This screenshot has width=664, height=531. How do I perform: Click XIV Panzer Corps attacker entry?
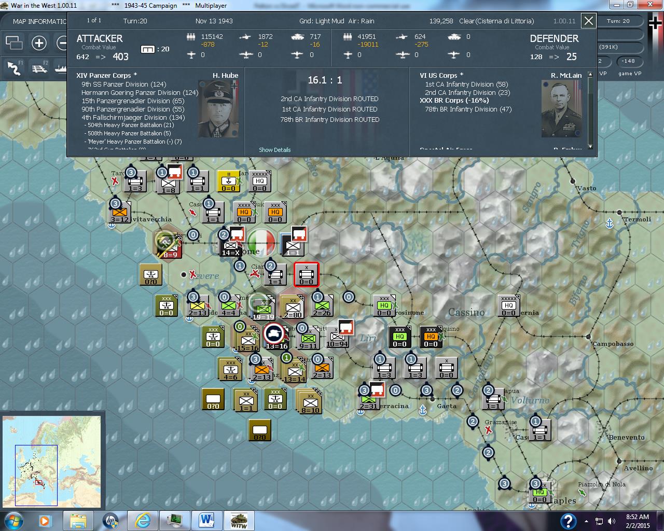coord(106,76)
